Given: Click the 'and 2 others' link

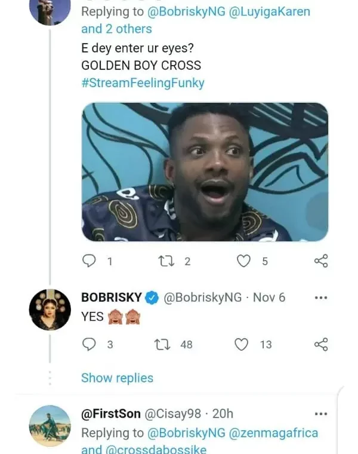Looking at the screenshot, I should click(x=116, y=29).
